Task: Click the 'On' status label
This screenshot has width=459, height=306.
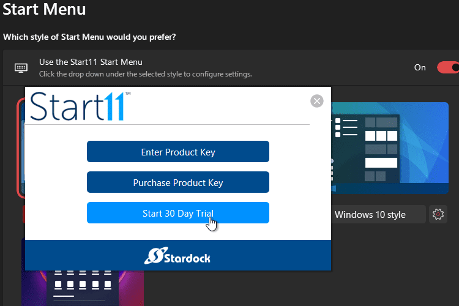Action: click(420, 68)
